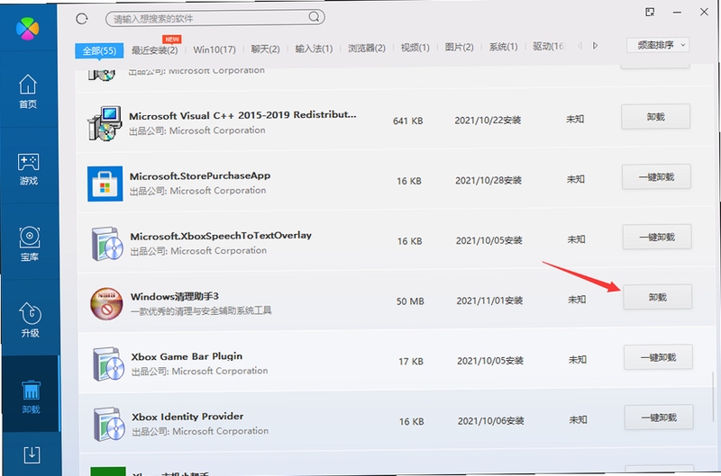721x476 pixels.
Task: Click the 一款优秀的清理与安全辅助系统工具 description
Action: (201, 310)
